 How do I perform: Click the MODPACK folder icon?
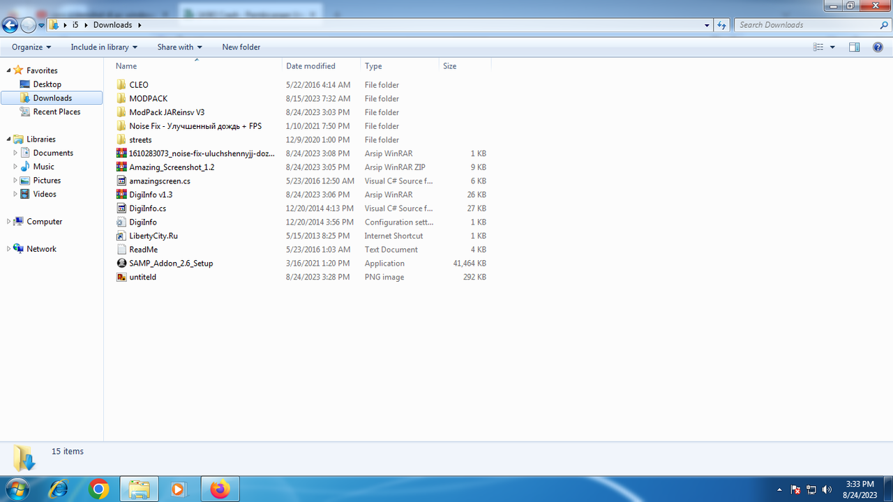point(122,99)
